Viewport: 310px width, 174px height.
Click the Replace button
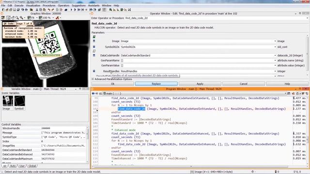click(x=156, y=84)
